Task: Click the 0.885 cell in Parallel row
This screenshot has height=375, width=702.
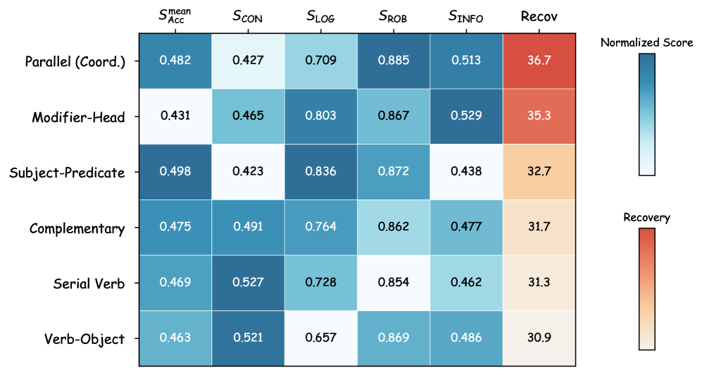Action: 394,61
